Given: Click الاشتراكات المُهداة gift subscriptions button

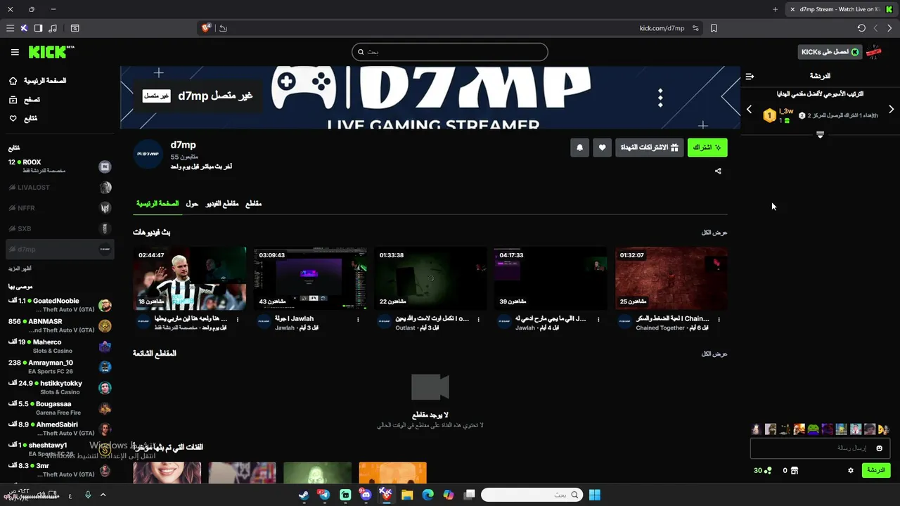Looking at the screenshot, I should (x=649, y=148).
